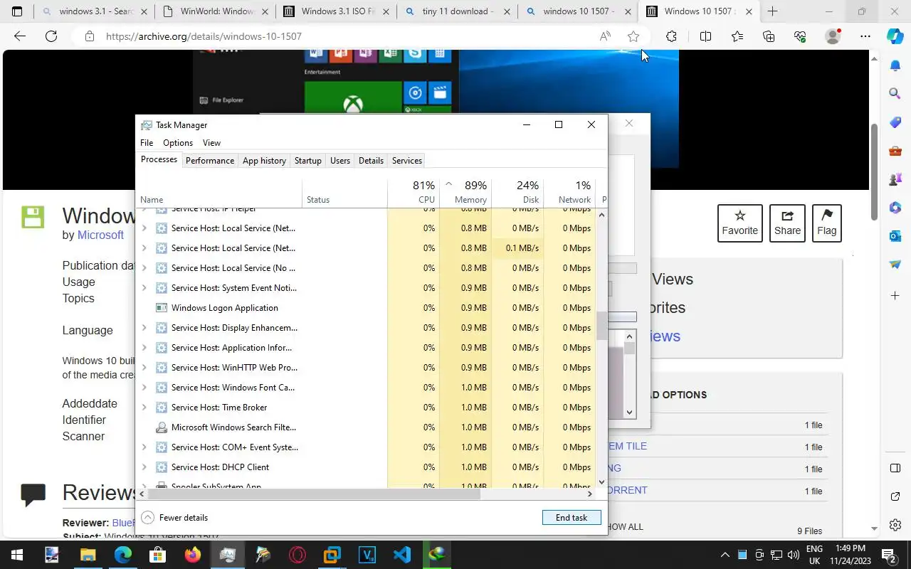
Task: Click the Windows Start button
Action: (x=17, y=554)
